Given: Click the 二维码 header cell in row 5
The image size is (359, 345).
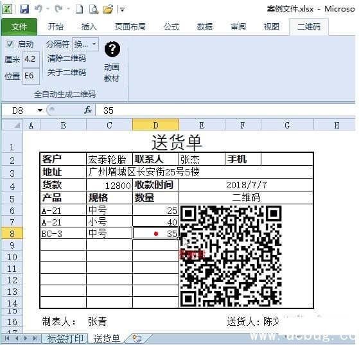Looking at the screenshot, I should (x=246, y=197).
